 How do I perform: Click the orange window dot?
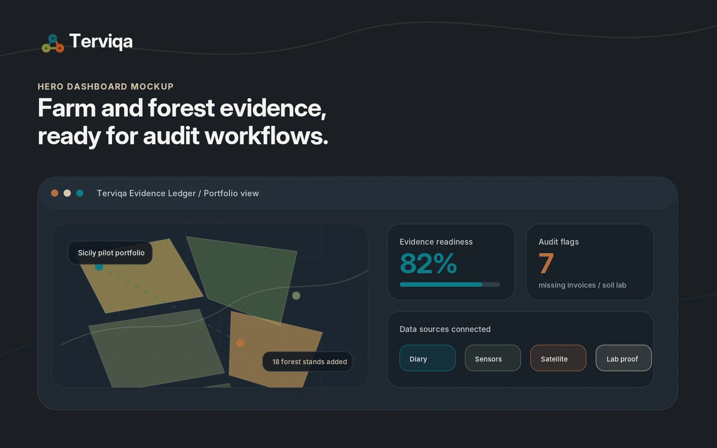point(55,193)
